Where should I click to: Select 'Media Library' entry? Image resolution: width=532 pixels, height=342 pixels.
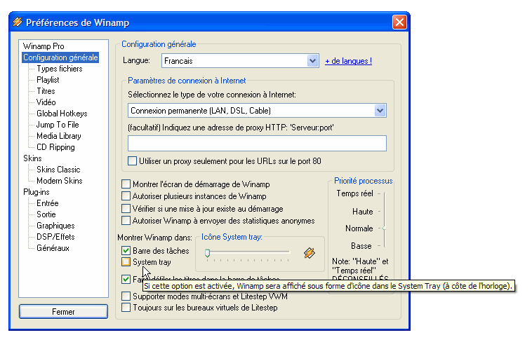(x=59, y=135)
